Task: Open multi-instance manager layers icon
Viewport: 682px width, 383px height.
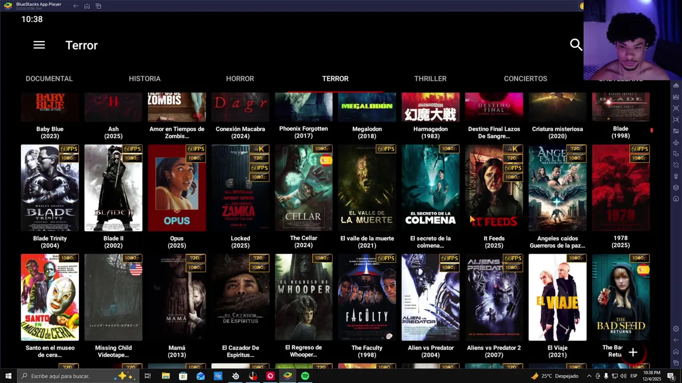Action: coord(676,188)
